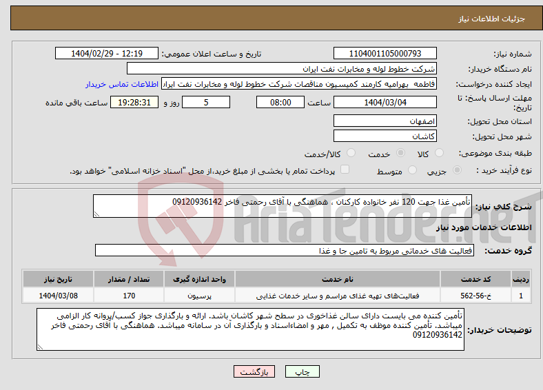This screenshot has width=543, height=390.
Task: Select the جزیی purchase type radio
Action: 457,170
